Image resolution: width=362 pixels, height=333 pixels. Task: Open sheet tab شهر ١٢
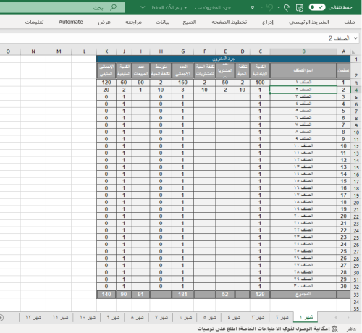[33, 317]
